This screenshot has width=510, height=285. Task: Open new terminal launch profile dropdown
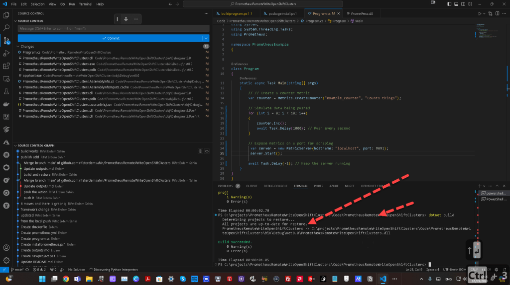pos(484,186)
